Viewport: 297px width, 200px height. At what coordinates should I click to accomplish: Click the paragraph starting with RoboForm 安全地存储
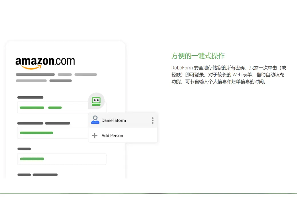229,75
